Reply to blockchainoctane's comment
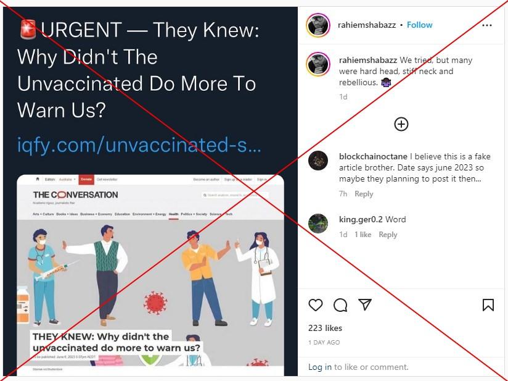Image resolution: width=508 pixels, height=381 pixels. click(x=364, y=194)
